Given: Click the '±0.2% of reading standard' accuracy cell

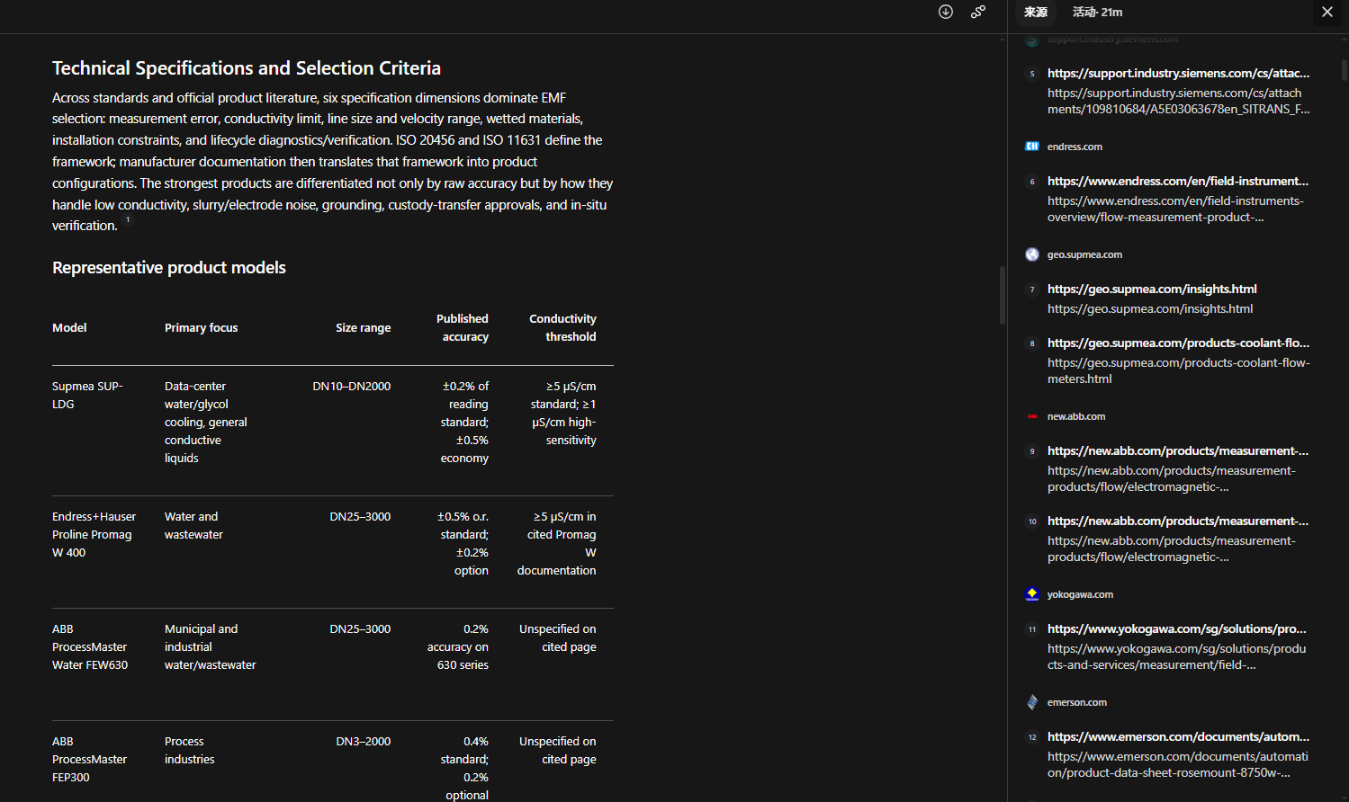Looking at the screenshot, I should tap(464, 423).
